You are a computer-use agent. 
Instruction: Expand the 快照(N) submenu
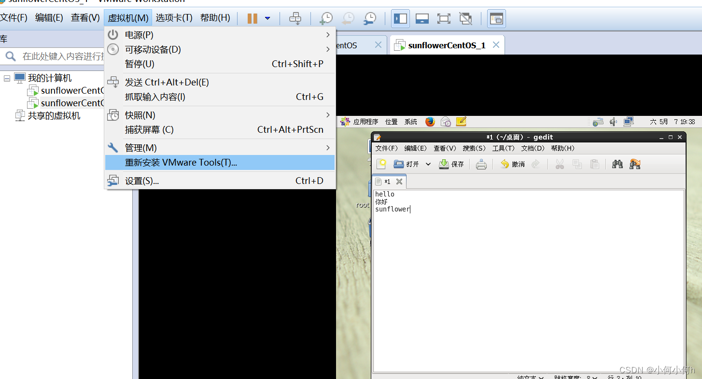point(220,115)
